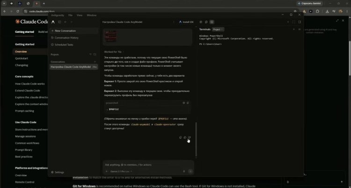Click the plus icon next to Conversations
351x188 pixels.
click(x=95, y=62)
